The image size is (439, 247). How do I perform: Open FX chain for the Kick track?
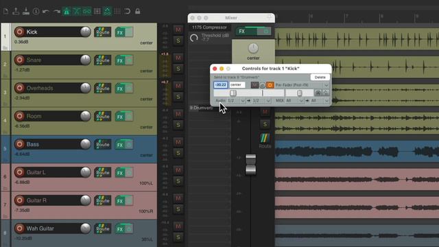click(120, 32)
